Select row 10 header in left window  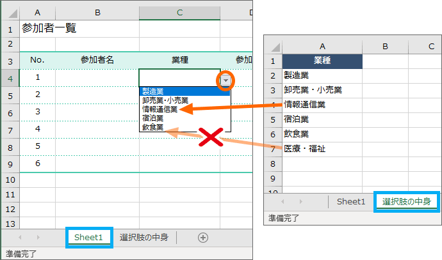(x=10, y=180)
